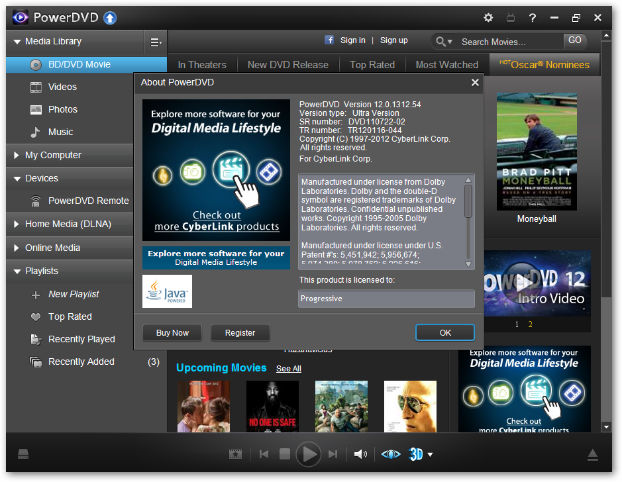Click the Recently Added playlist icon
This screenshot has height=482, width=622.
pos(36,362)
